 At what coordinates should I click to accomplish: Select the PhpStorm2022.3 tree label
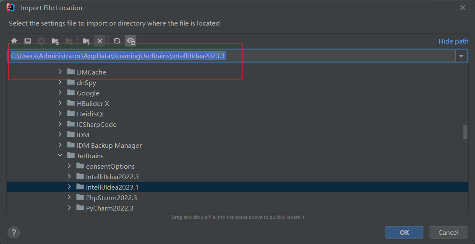(x=112, y=198)
